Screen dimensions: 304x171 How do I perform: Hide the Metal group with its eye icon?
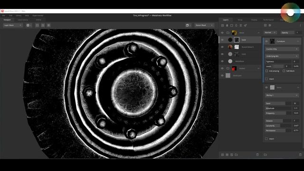(x=222, y=33)
